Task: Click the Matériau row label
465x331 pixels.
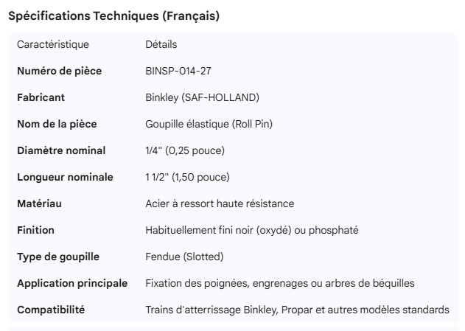Action: click(38, 203)
